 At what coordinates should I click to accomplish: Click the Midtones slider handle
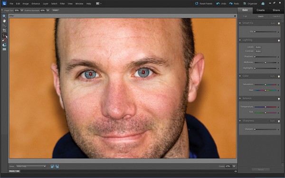click(266, 63)
